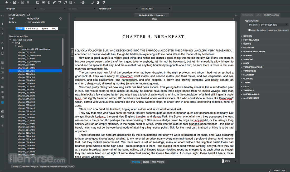The width and height of the screenshot is (290, 172).
Task: Apply emphasis with the single exclamation icon
Action: pyautogui.click(x=2, y=24)
